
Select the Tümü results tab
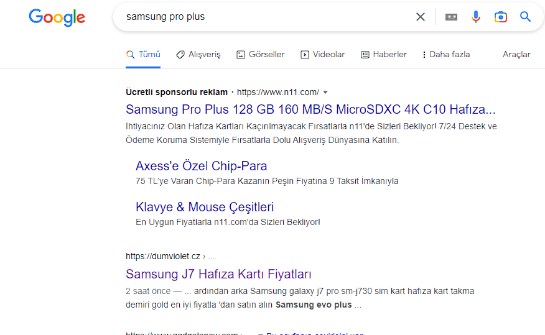143,55
